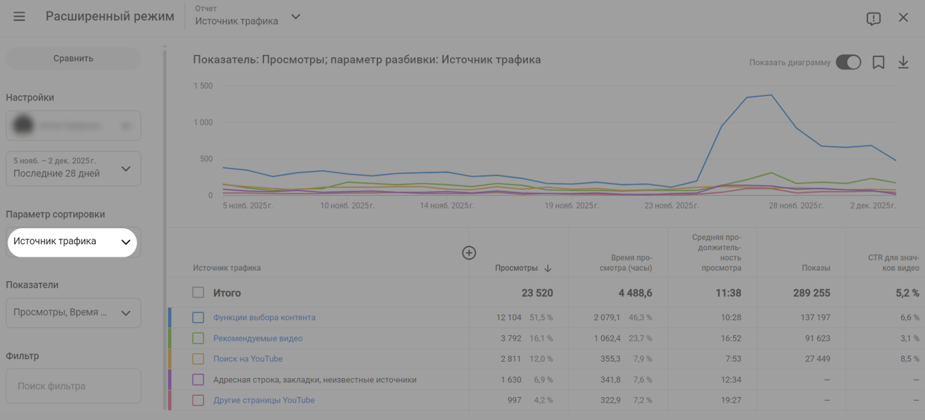
Task: Open the Другие страницы YouTube link
Action: [264, 400]
